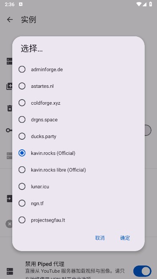
Task: Select projectsegfau.lt instance
Action: tap(78, 220)
